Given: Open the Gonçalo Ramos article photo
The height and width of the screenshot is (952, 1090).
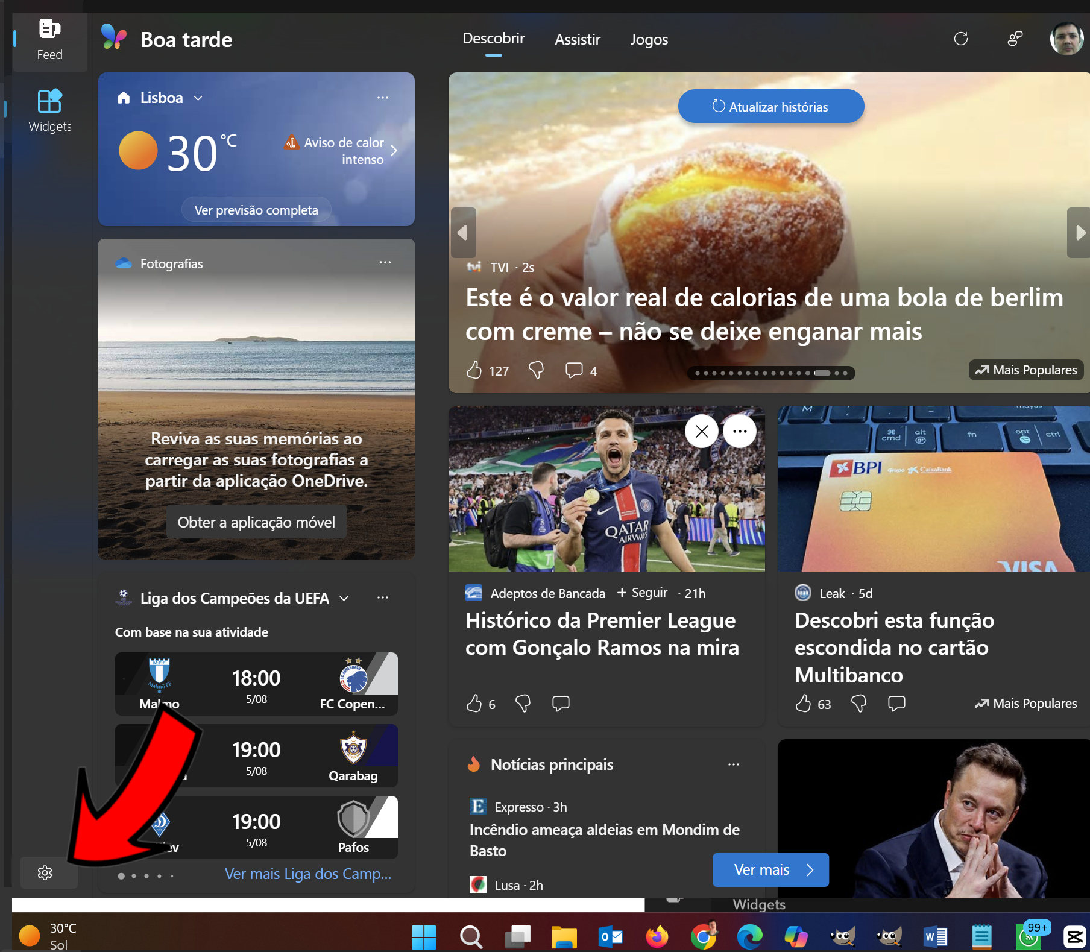Looking at the screenshot, I should coord(606,488).
